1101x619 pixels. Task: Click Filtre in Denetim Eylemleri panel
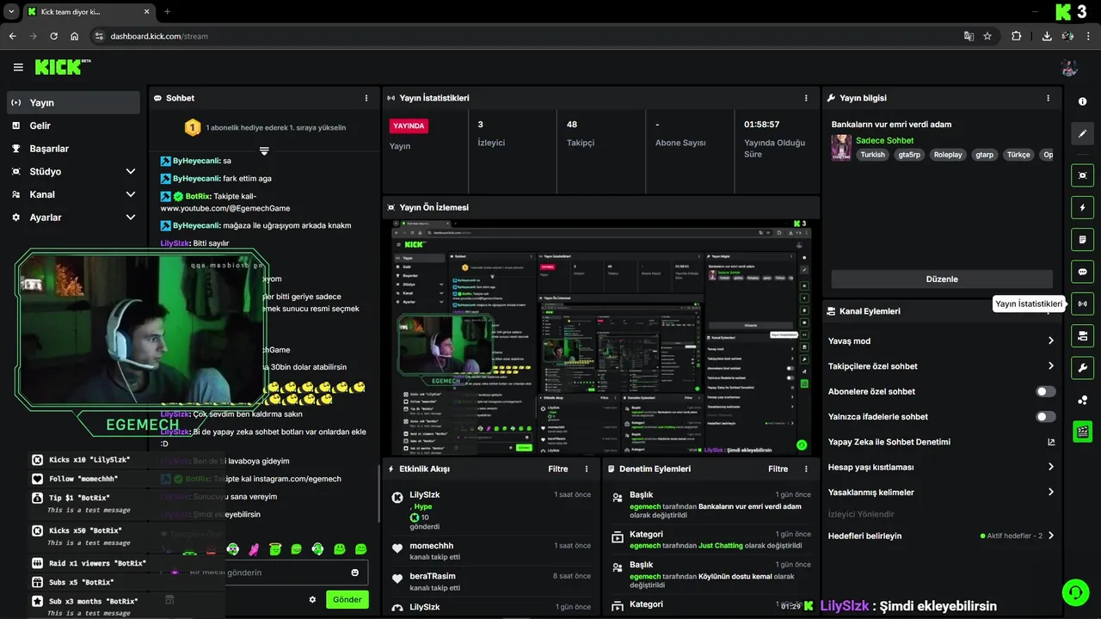[x=778, y=469]
